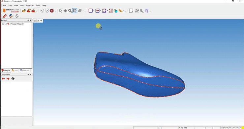Expand the Project tree node
244x129 pixels.
click(3, 24)
